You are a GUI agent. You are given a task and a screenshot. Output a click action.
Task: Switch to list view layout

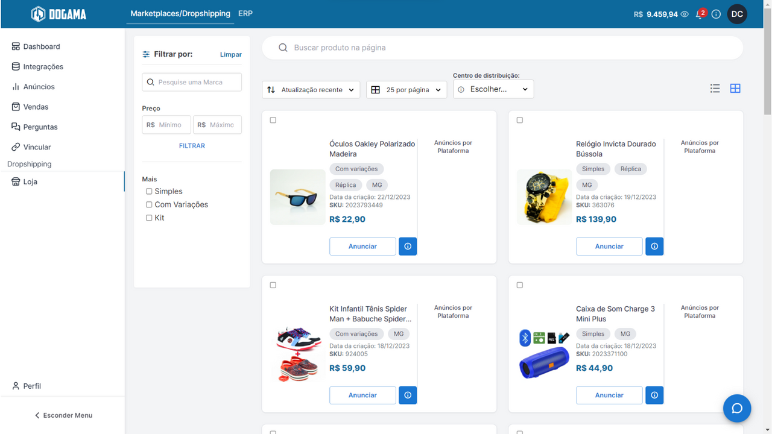tap(715, 89)
